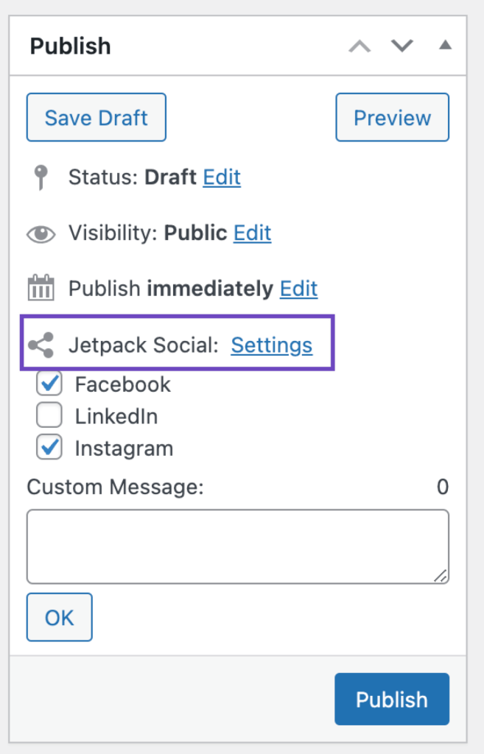Click the key icon beside Status
Viewport: 484px width, 754px height.
[x=42, y=177]
